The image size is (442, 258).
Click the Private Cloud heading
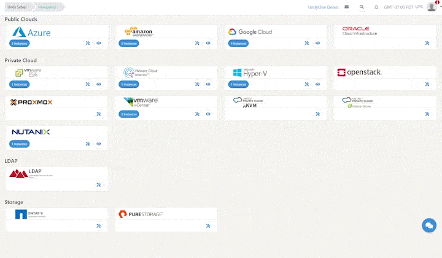[21, 60]
